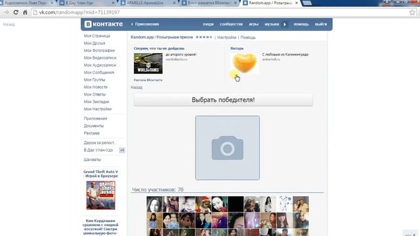Image resolution: width=420 pixels, height=236 pixels.
Task: Go to the browser home page icon
Action: pos(25,12)
